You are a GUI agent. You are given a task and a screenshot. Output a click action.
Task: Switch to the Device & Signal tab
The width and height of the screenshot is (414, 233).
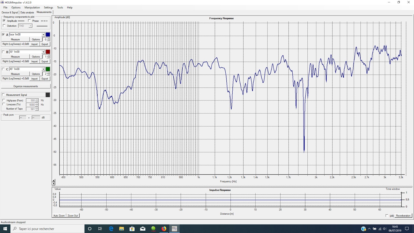(x=10, y=12)
